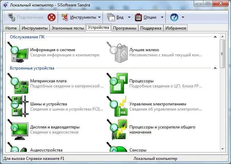Image resolution: width=231 pixels, height=164 pixels.
Task: Open the Управление электропитанием battery icon
Action: pos(117,106)
